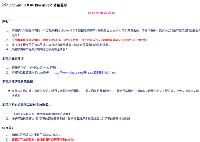200x142 pixels.
Task: Click the line '请勿将本程序用于商业用途'
Action: click(x=61, y=45)
